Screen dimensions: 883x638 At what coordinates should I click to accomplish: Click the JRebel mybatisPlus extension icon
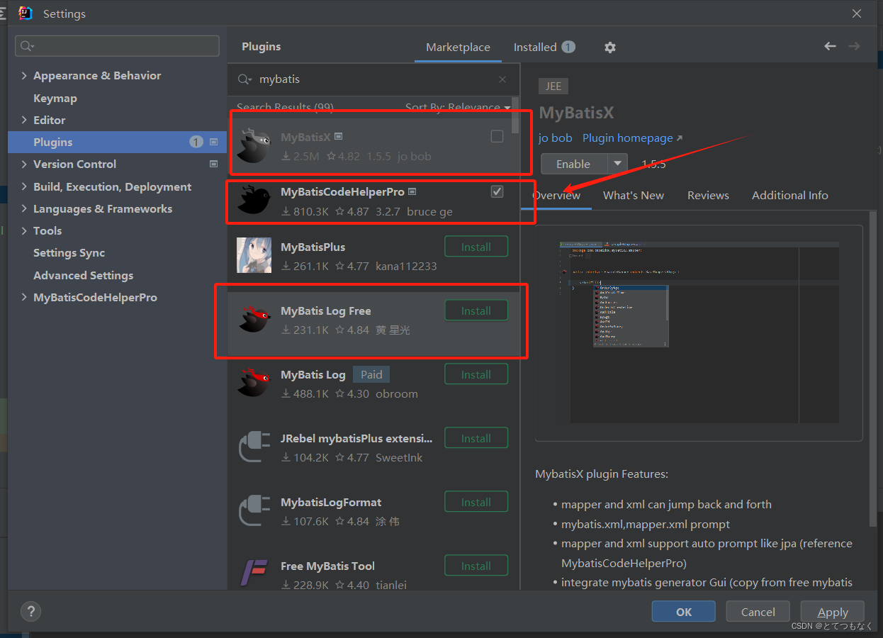click(x=253, y=445)
